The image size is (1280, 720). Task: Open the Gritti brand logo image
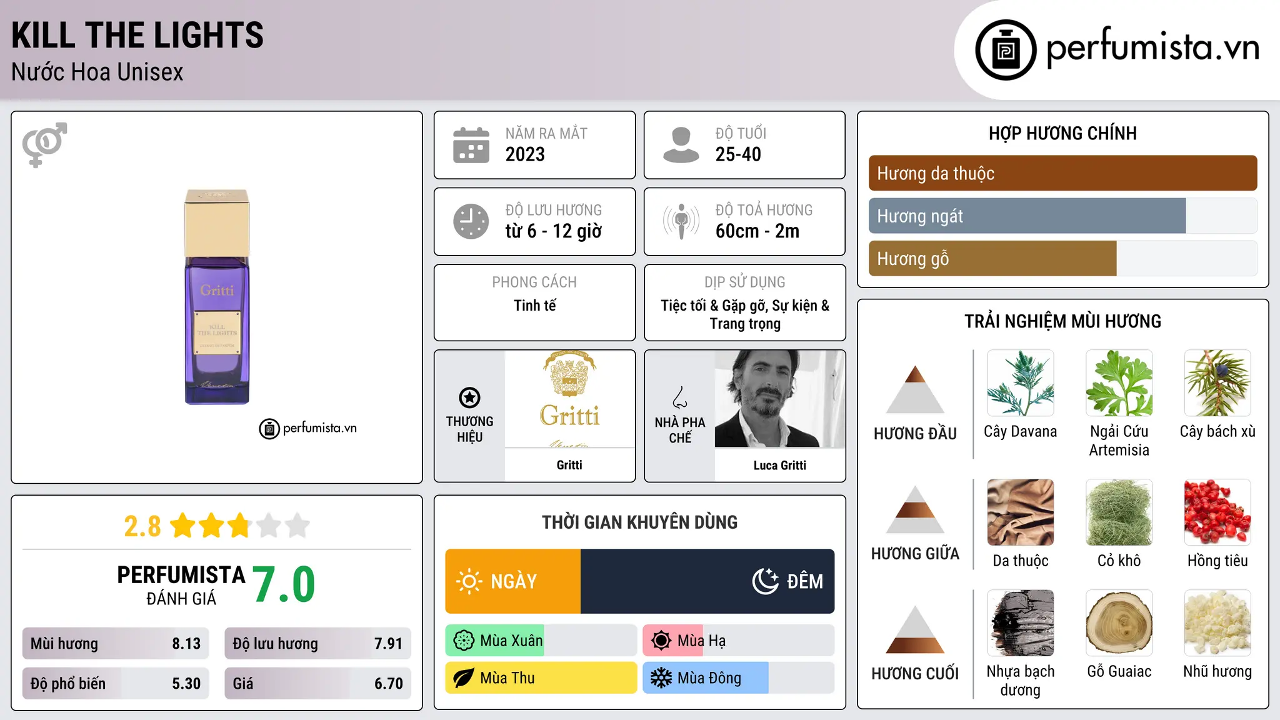569,399
